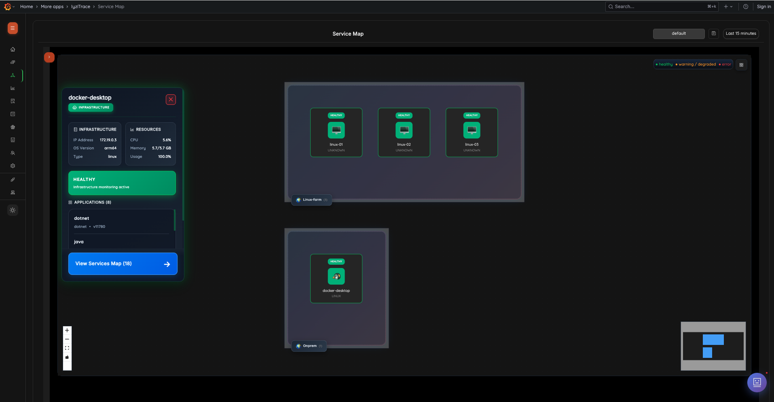Expand the collapsed side panel arrow
The height and width of the screenshot is (402, 774).
(x=49, y=57)
